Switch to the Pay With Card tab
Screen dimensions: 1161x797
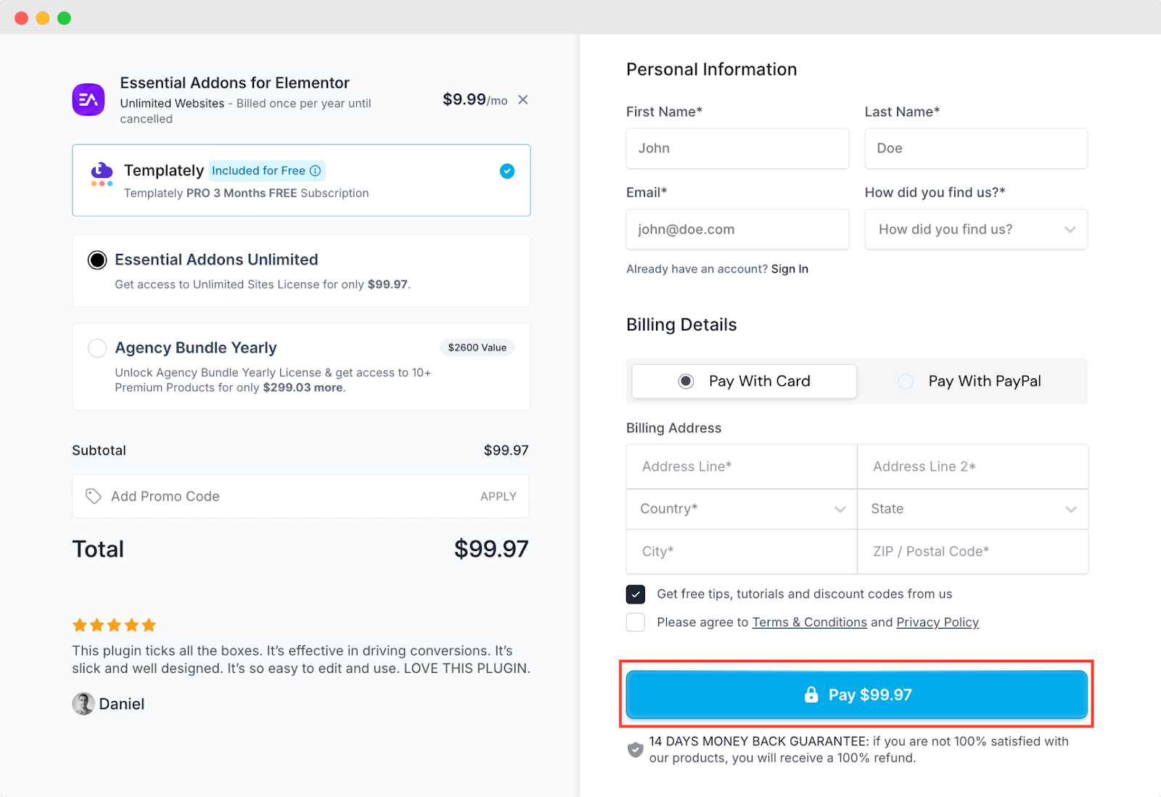[x=744, y=381]
